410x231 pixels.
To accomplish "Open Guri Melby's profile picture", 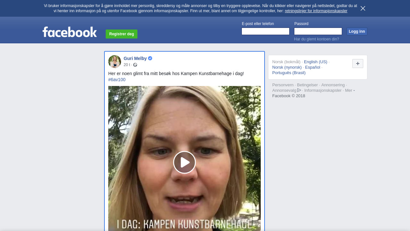I will click(115, 62).
